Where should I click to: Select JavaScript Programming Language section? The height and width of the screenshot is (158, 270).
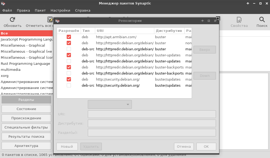coord(26,39)
